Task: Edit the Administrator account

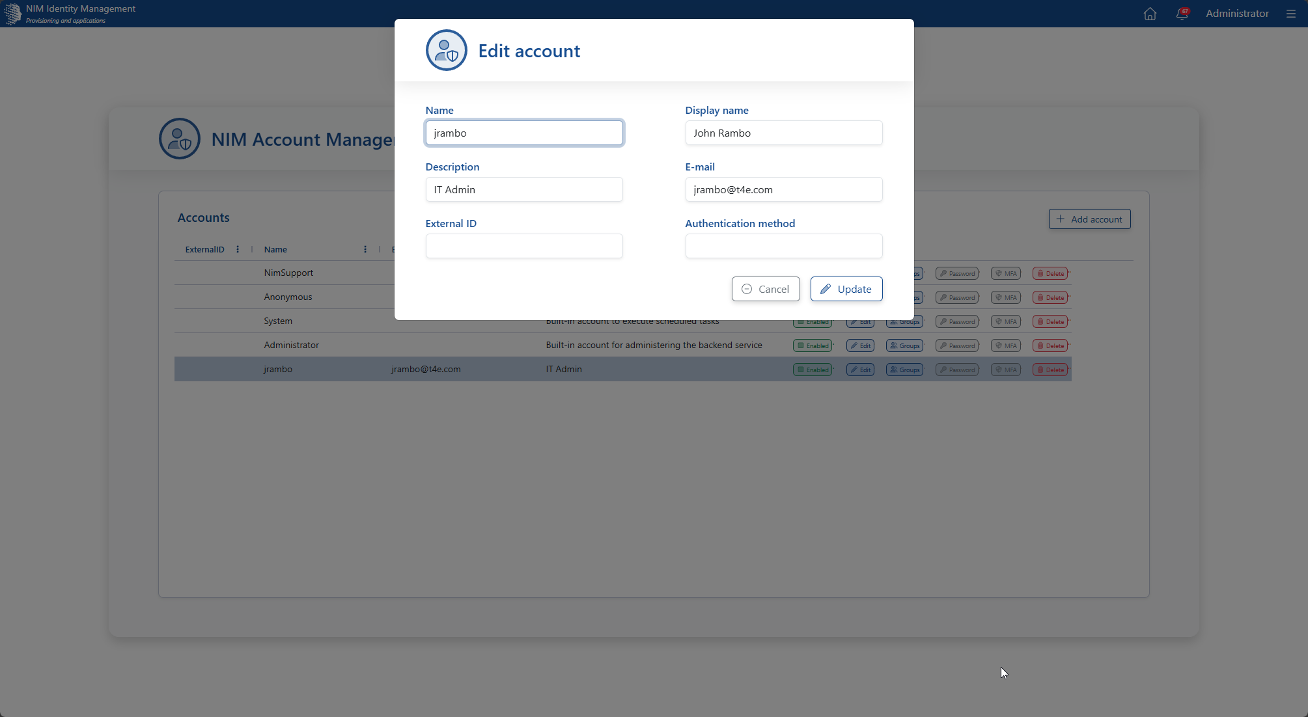Action: (x=860, y=345)
